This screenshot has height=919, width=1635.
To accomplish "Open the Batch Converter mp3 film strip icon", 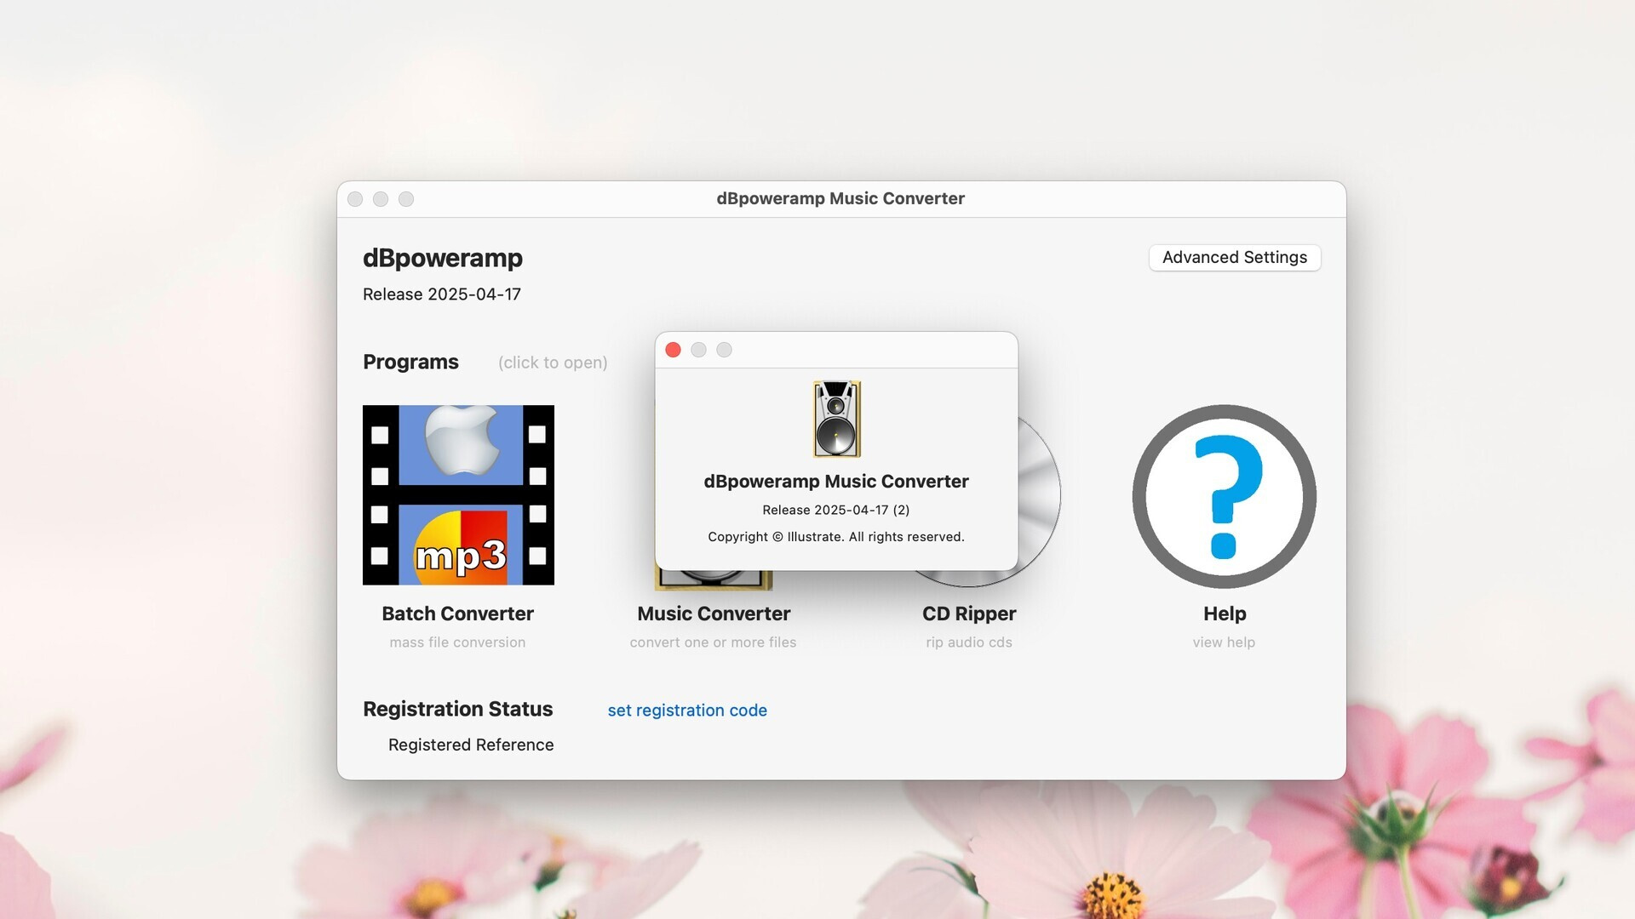I will click(x=458, y=495).
